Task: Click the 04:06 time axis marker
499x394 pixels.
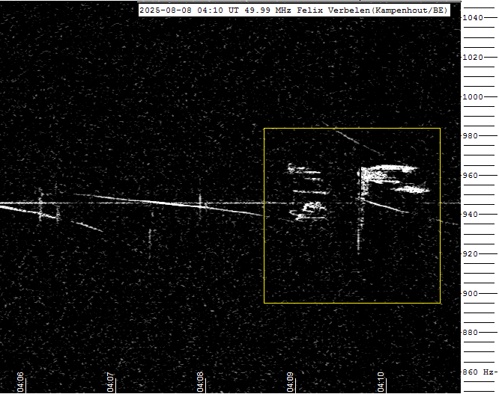Action: pos(20,382)
